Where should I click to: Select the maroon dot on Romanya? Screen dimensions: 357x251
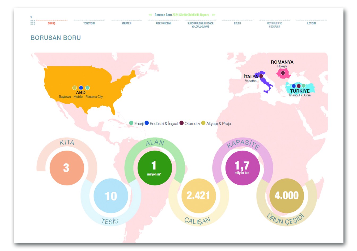283,73
